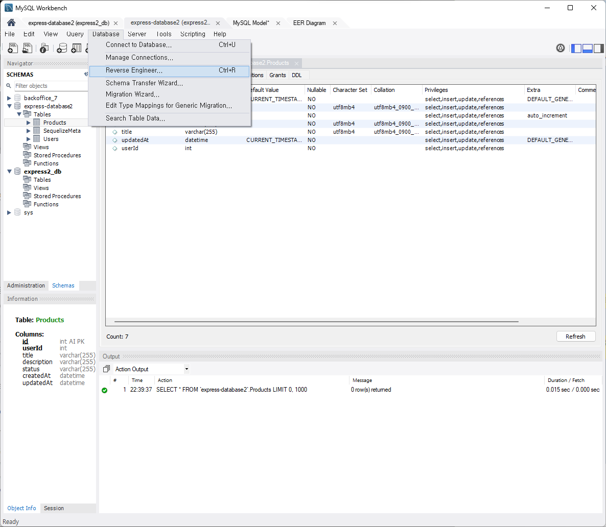Open Edit Type Mappings for Generic Migration
The image size is (606, 527).
pyautogui.click(x=169, y=106)
